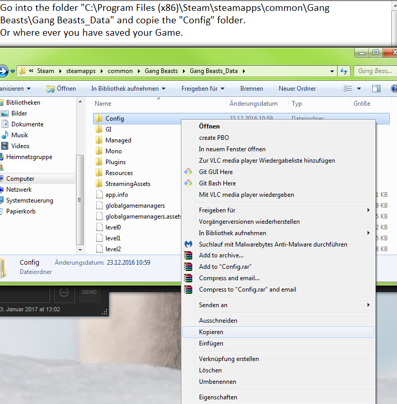
Task: Expand 'In Bibliothek aufnehmen' context submenu
Action: pos(369,233)
